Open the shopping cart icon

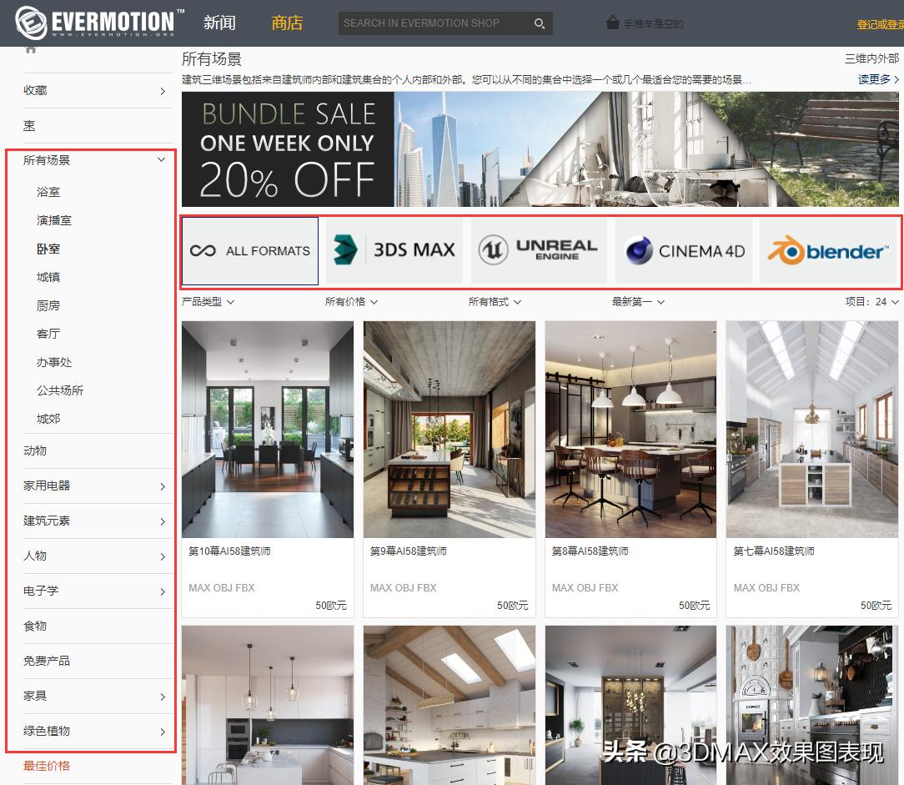(612, 23)
